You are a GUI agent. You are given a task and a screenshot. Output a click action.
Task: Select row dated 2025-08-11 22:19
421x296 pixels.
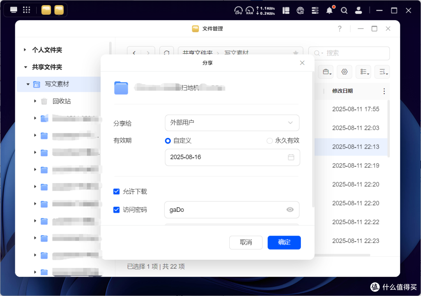351,165
